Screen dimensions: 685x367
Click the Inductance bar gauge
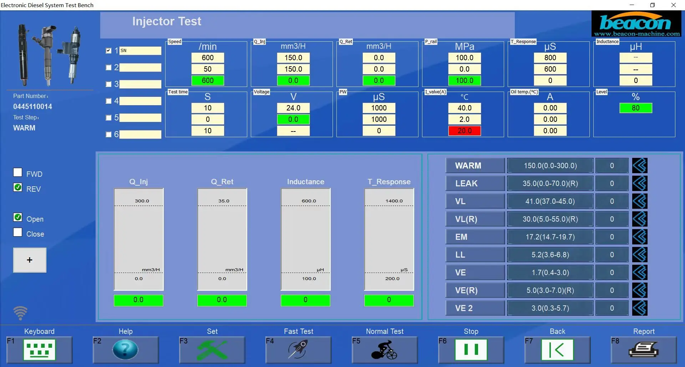[x=306, y=239]
